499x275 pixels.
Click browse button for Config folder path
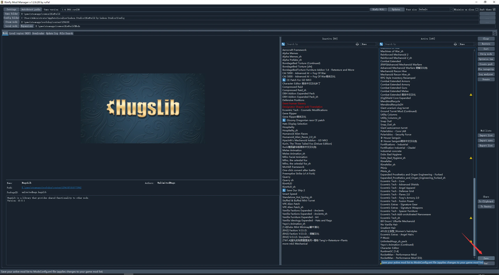[x=487, y=18]
